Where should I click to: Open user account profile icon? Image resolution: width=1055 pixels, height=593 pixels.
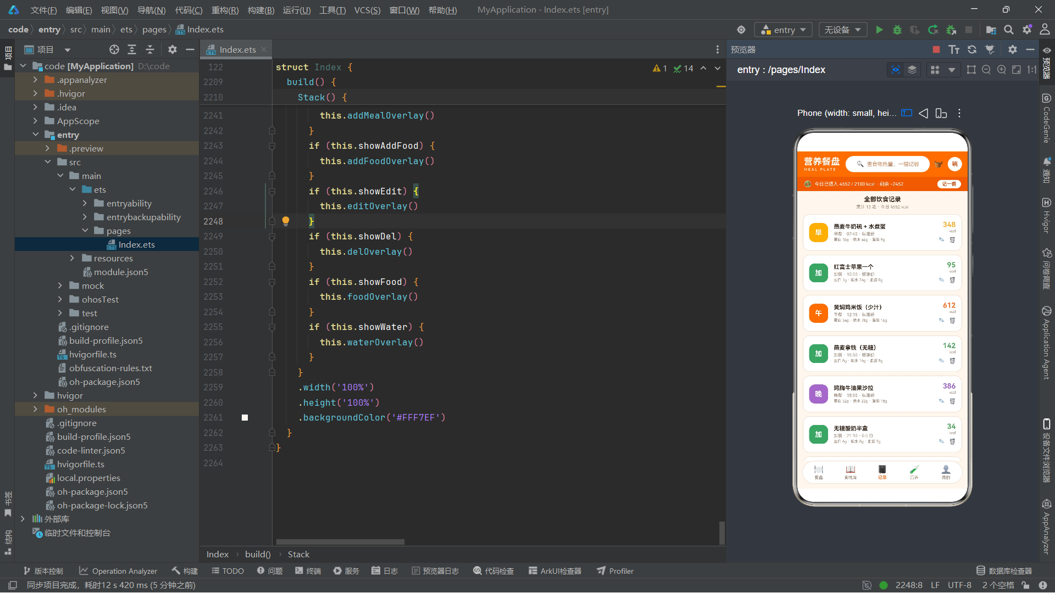coord(1045,30)
